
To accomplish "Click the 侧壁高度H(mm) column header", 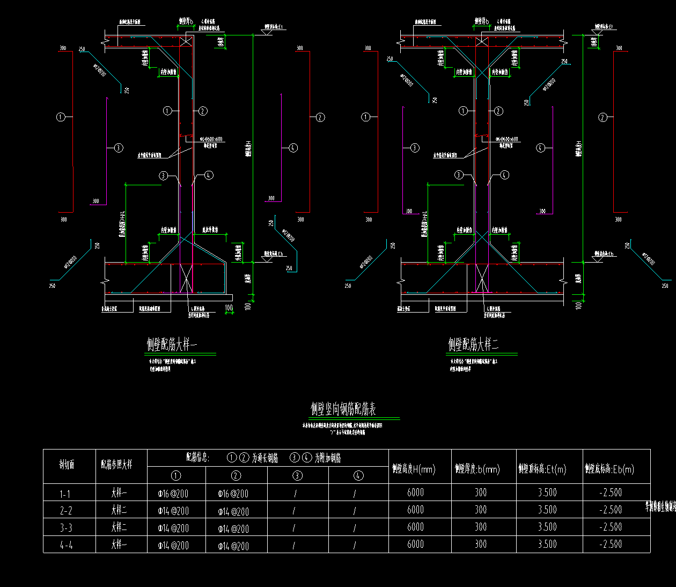I will click(x=414, y=469).
